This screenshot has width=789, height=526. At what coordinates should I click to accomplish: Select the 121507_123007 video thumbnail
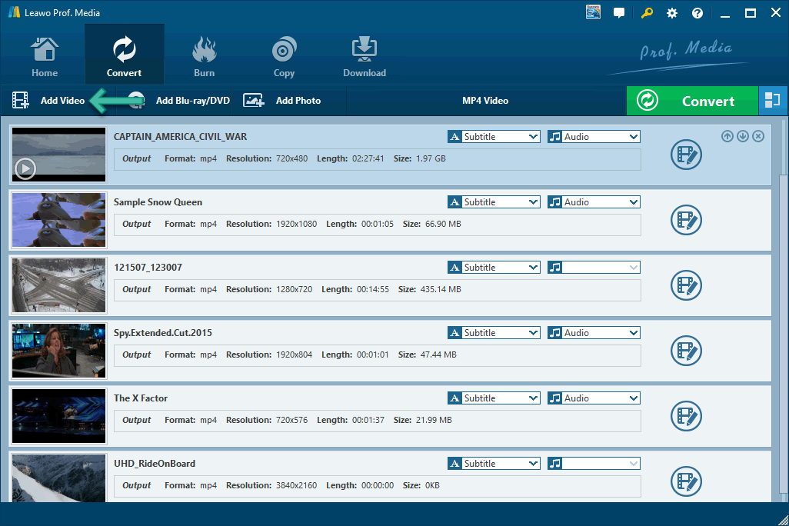59,285
